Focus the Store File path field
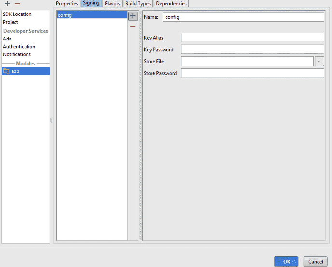332x267 pixels. point(247,61)
